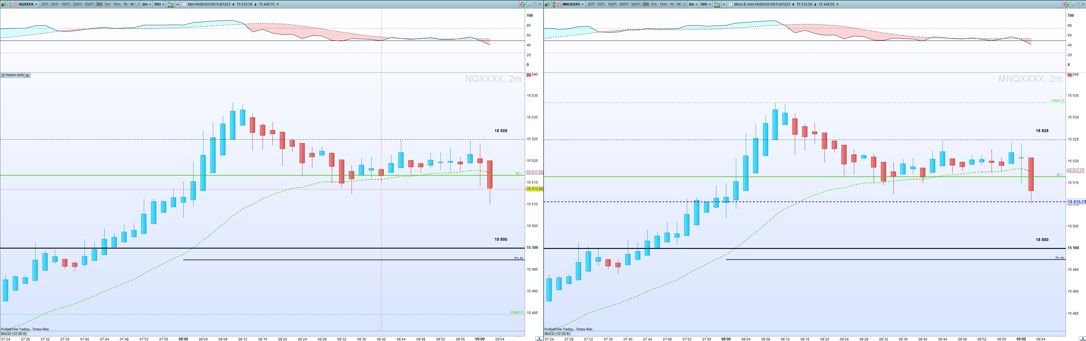
Task: Click red clock alert icon in MNQXXXX toolbar
Action: pos(559,4)
